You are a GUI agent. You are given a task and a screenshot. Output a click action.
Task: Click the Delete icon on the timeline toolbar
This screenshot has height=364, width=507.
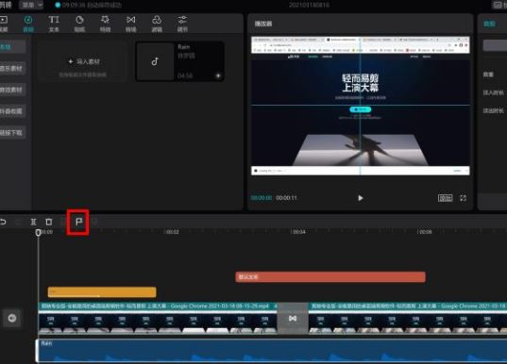(49, 222)
